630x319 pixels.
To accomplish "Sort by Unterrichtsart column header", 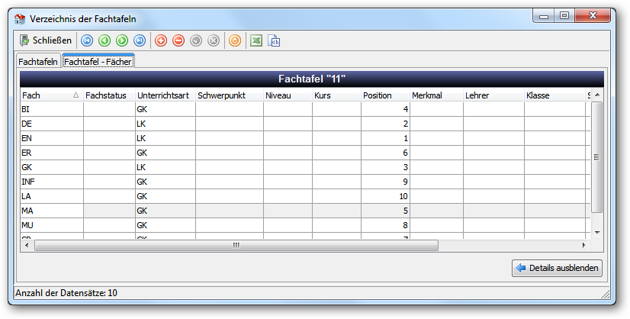I will pos(166,95).
